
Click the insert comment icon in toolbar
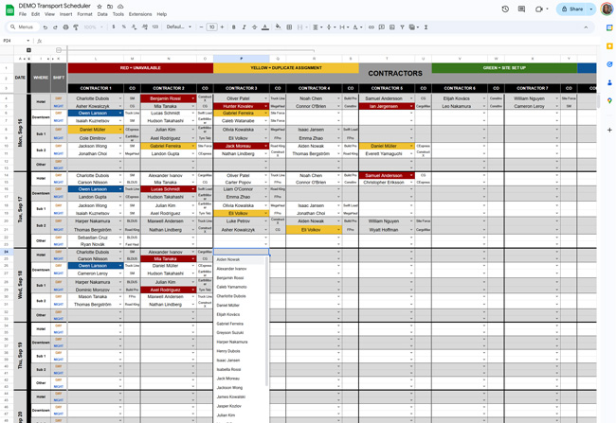pyautogui.click(x=382, y=27)
